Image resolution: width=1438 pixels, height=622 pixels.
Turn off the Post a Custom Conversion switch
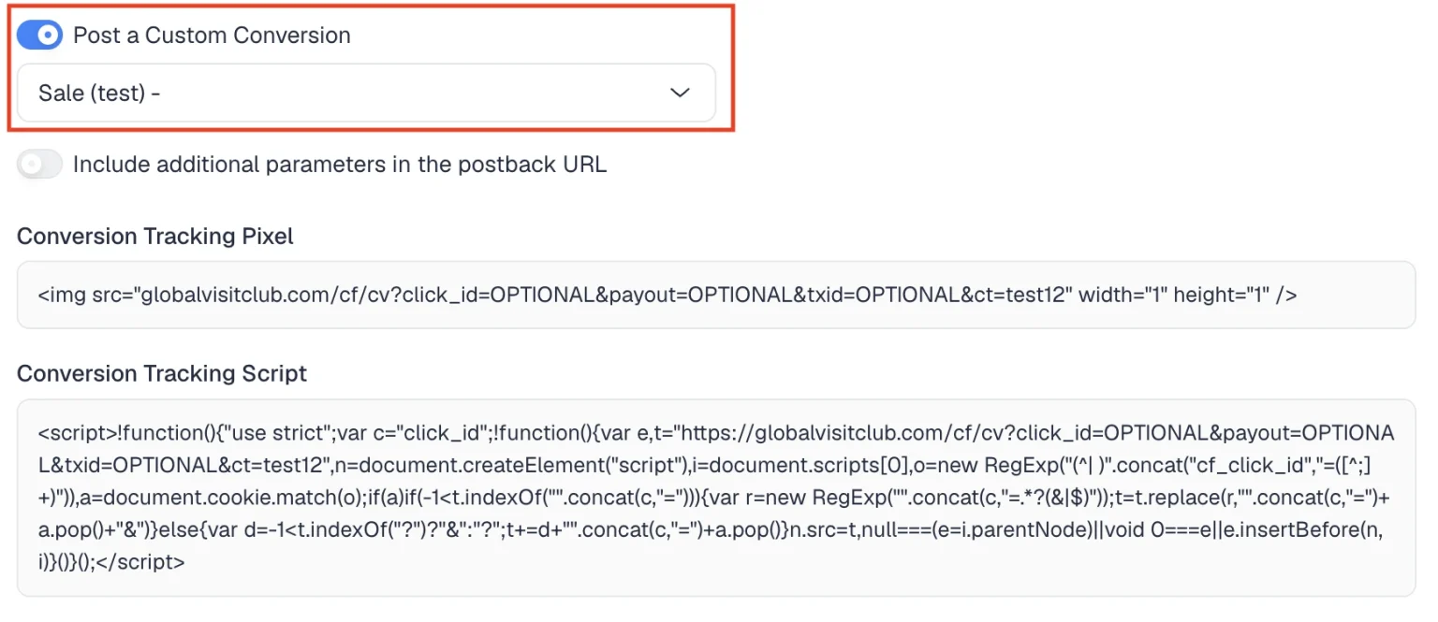pyautogui.click(x=39, y=36)
